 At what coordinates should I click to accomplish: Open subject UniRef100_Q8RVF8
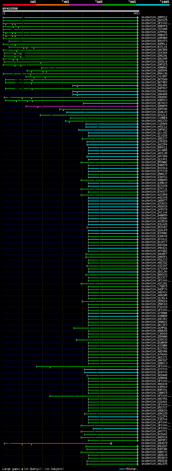(x=154, y=26)
